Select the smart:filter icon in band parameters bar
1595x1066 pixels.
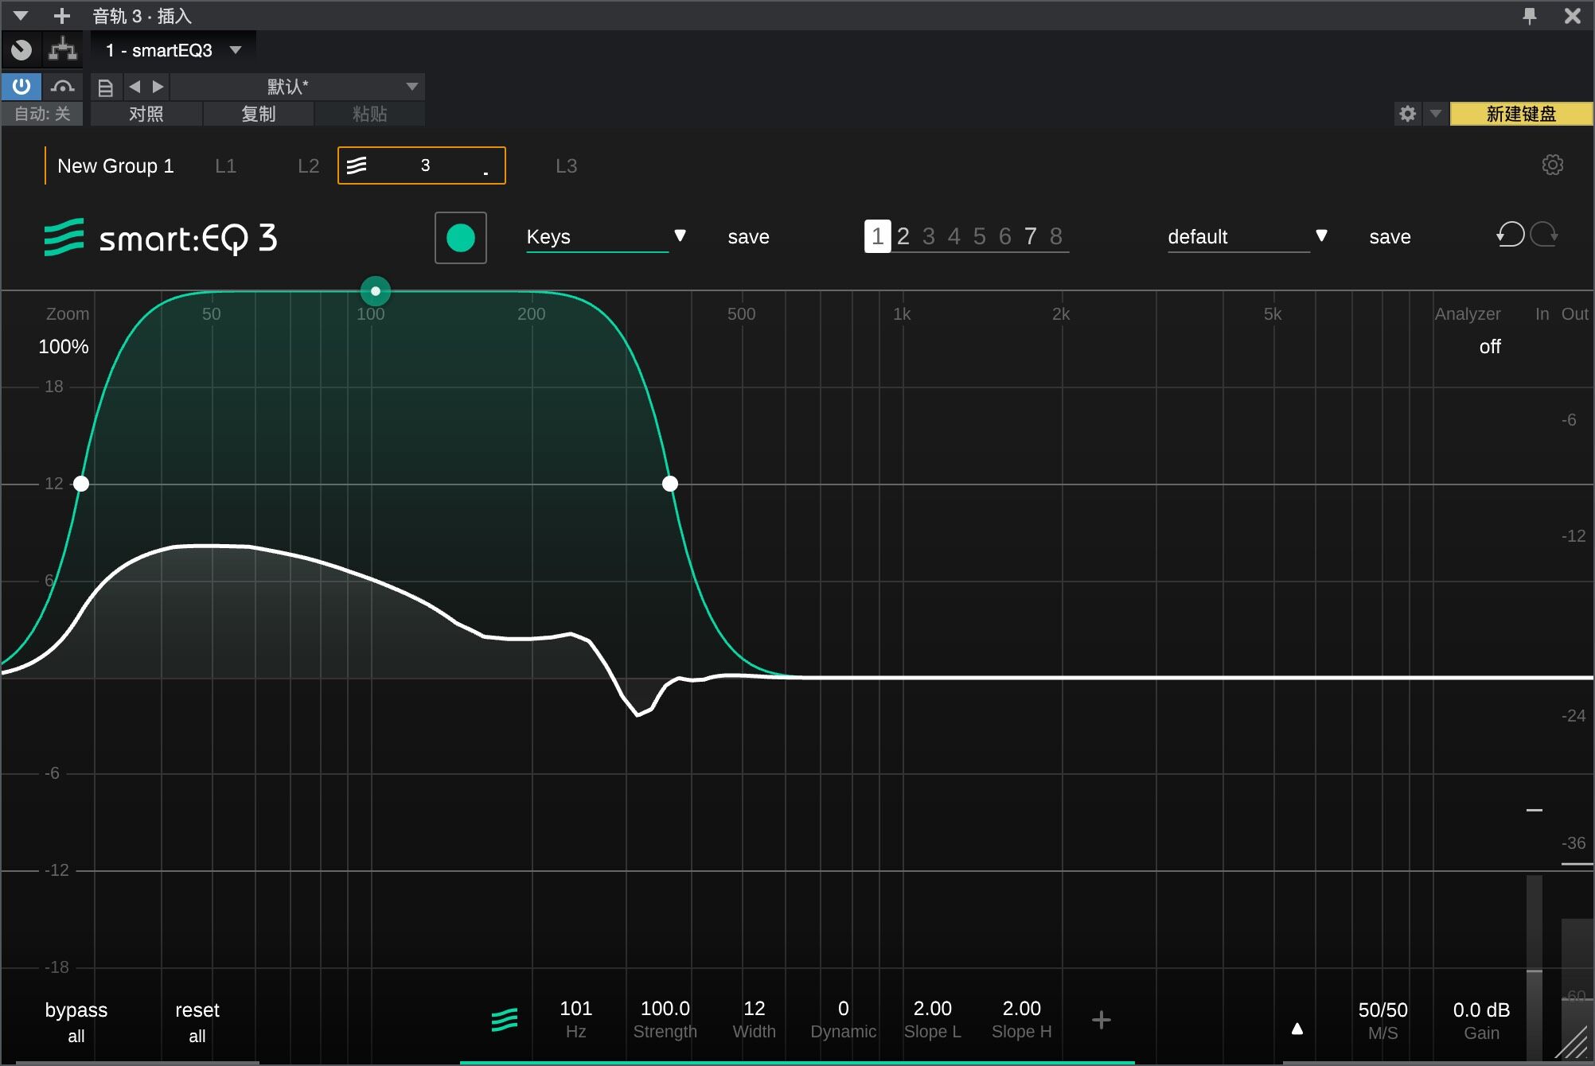click(505, 1019)
